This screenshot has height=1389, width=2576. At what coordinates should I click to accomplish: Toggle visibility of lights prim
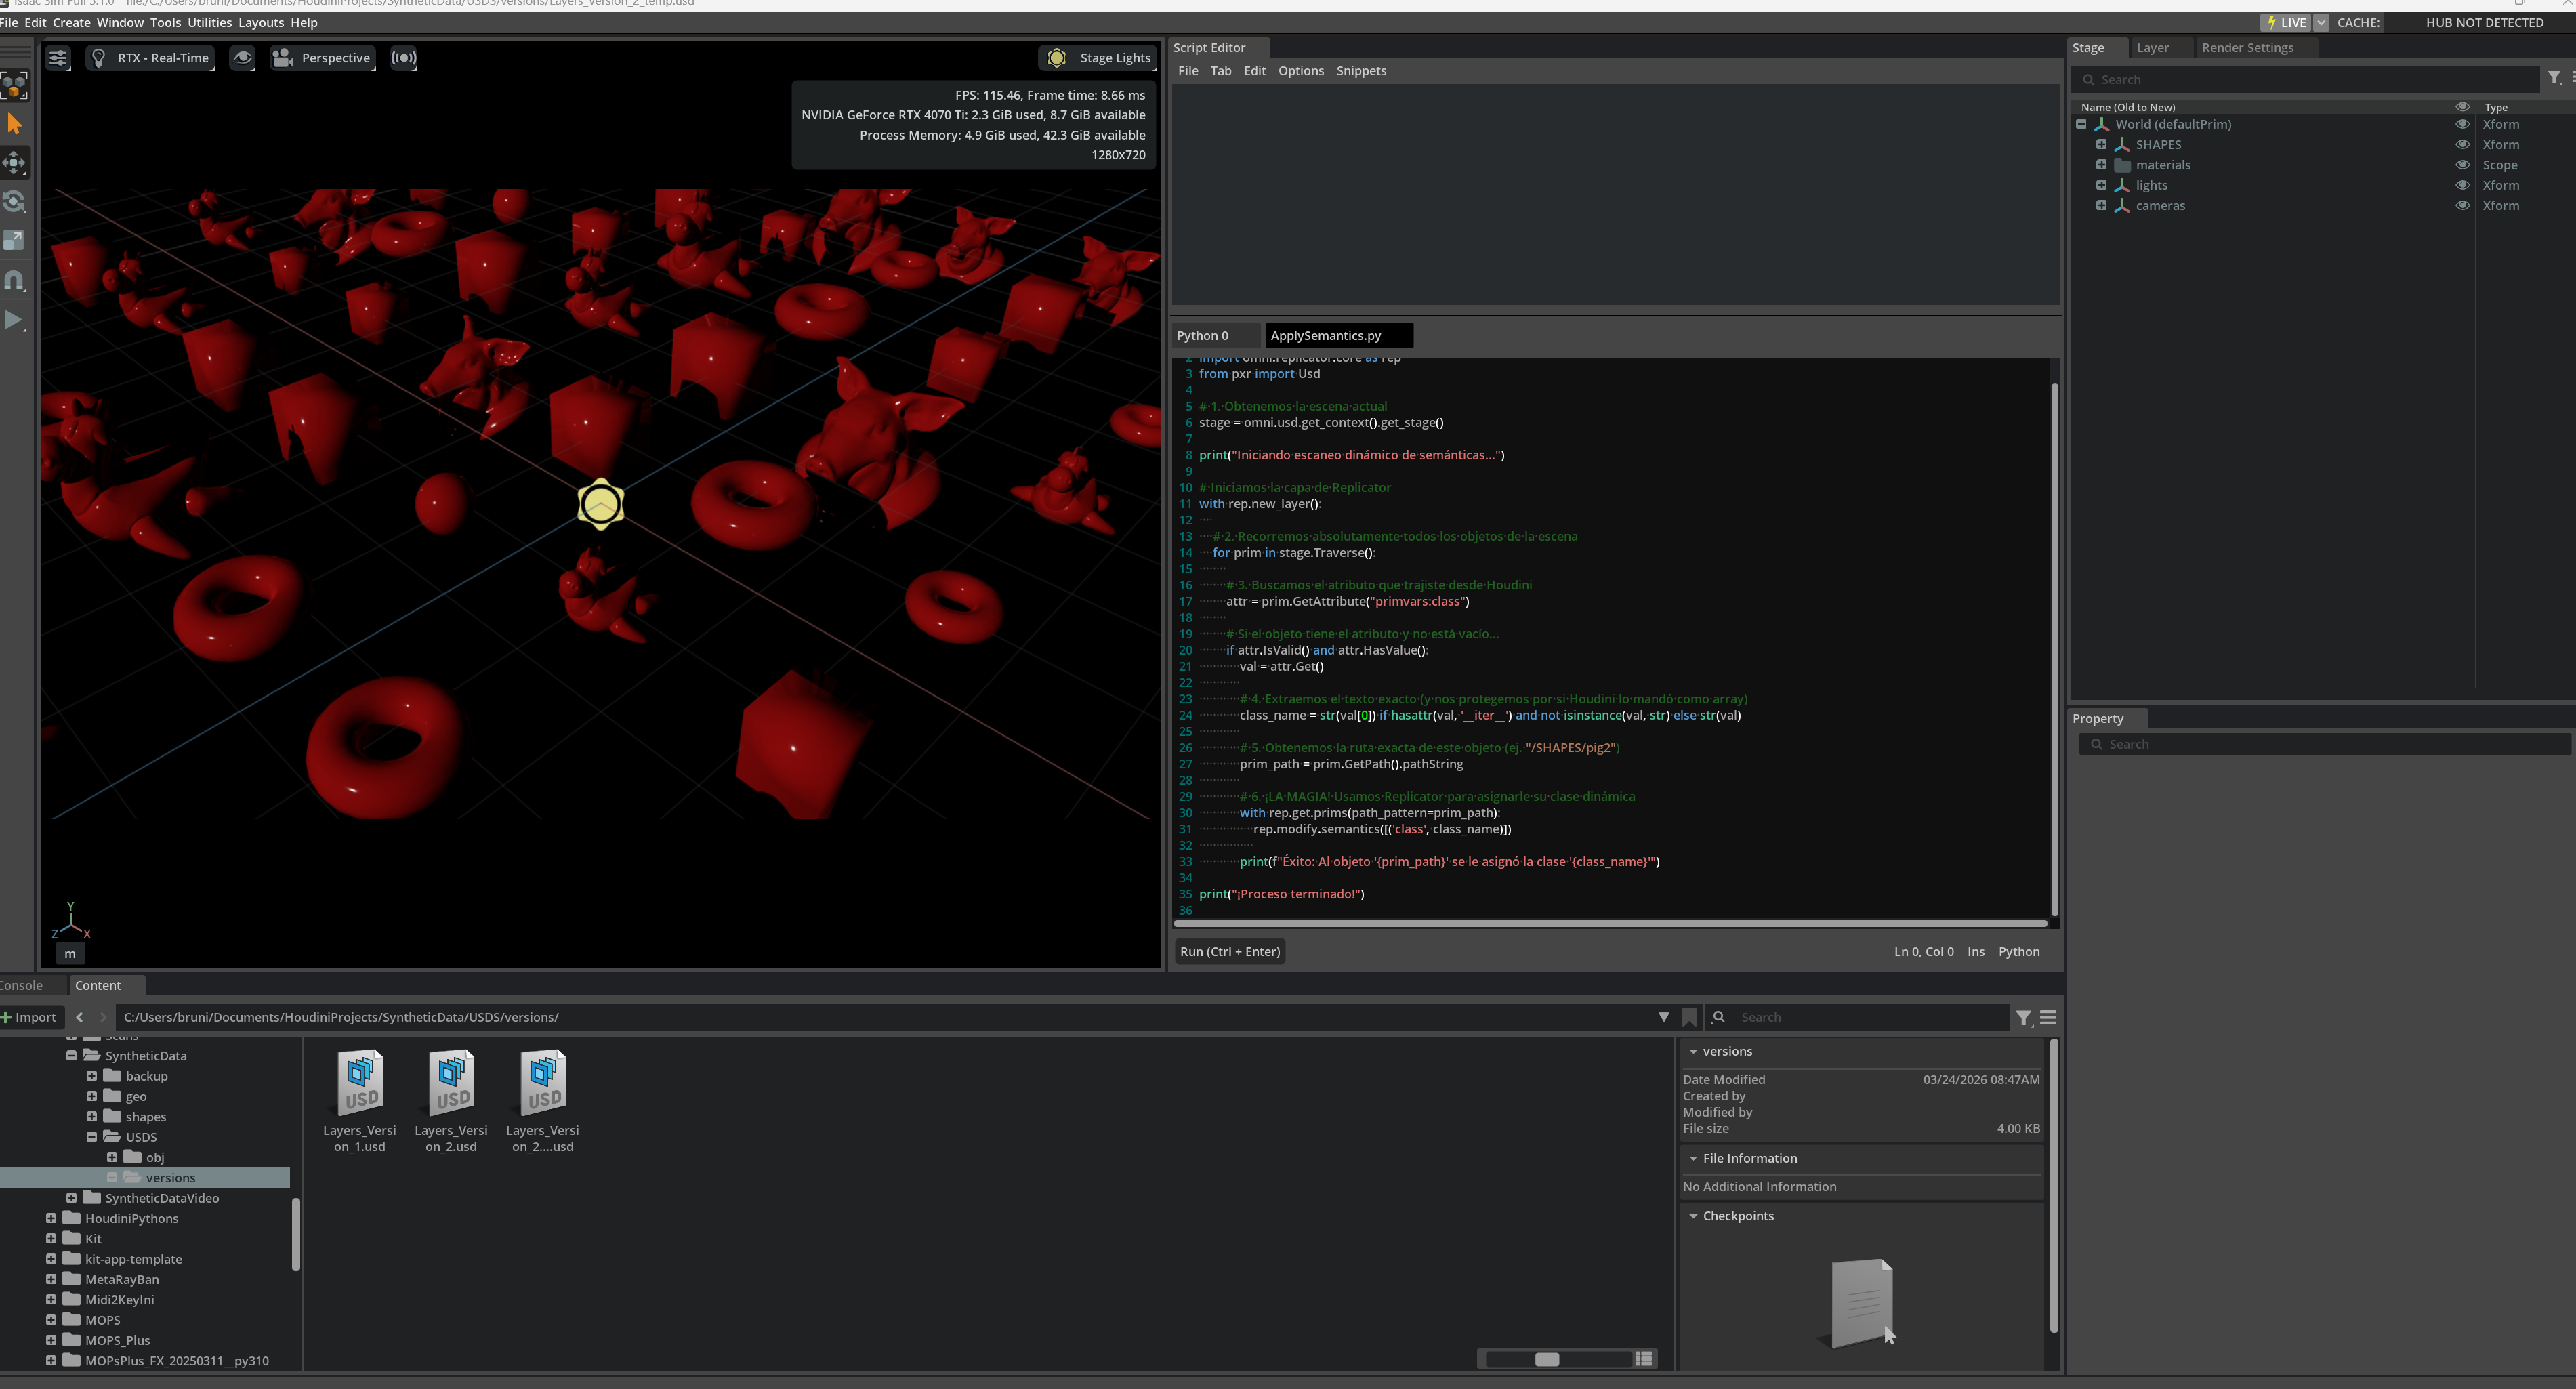[2462, 185]
